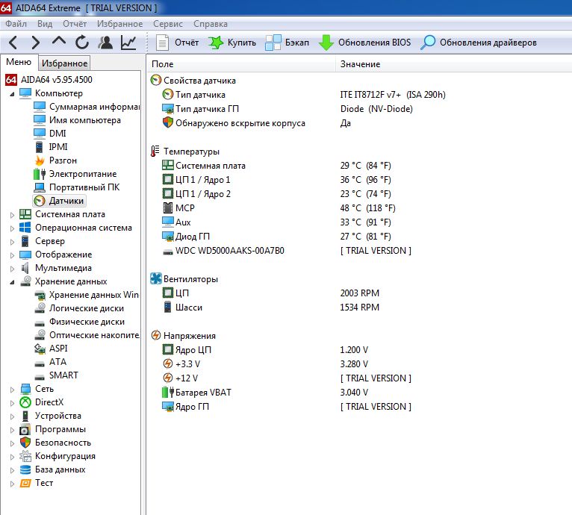Click the Бэкап backup icon
Screen dimensions: 572x515
pos(273,43)
